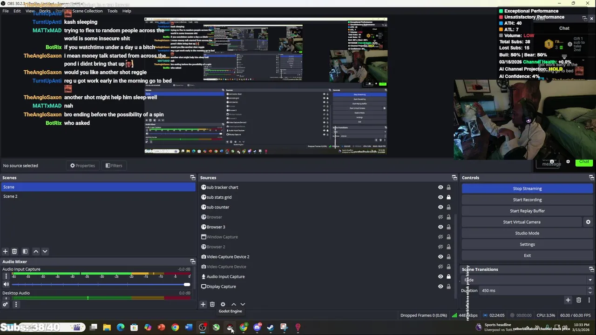Open Discord from the taskbar
The image size is (596, 335).
257,328
